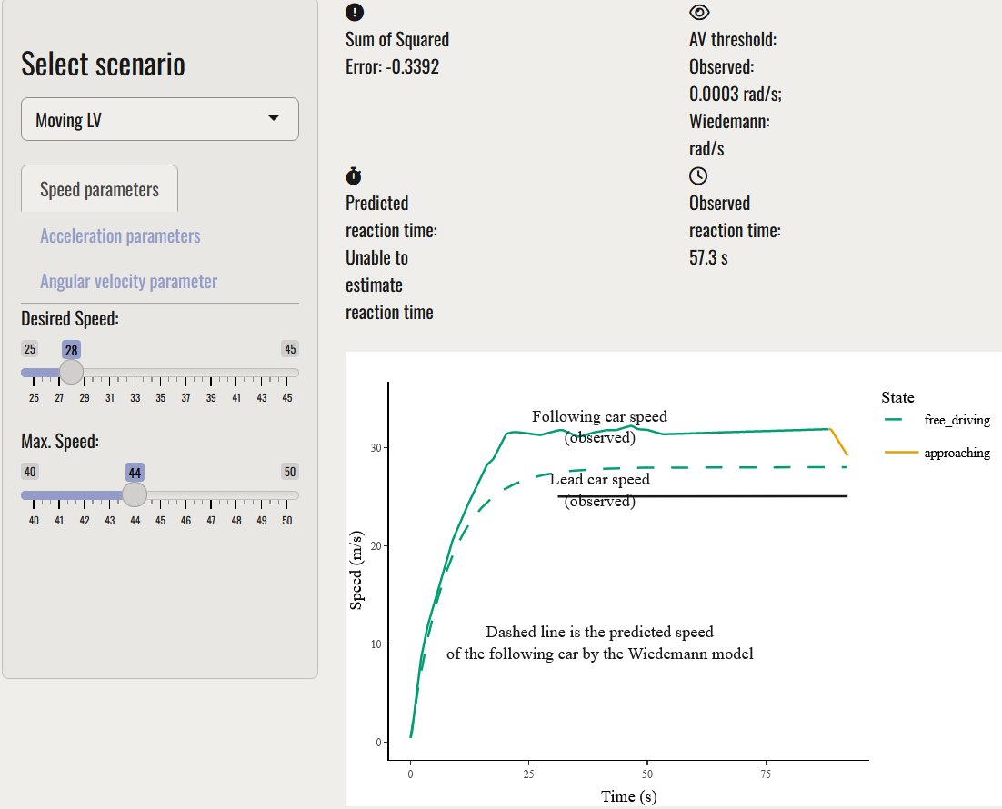
Task: Switch to the Speed parameters tab
Action: (99, 189)
